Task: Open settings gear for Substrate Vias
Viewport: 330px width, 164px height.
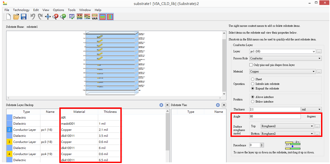Action: (218, 105)
